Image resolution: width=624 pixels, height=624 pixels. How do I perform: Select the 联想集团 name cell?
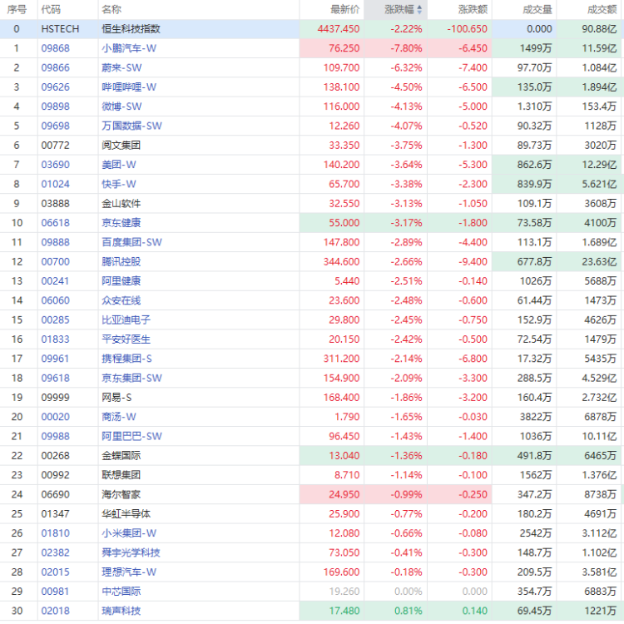(121, 475)
